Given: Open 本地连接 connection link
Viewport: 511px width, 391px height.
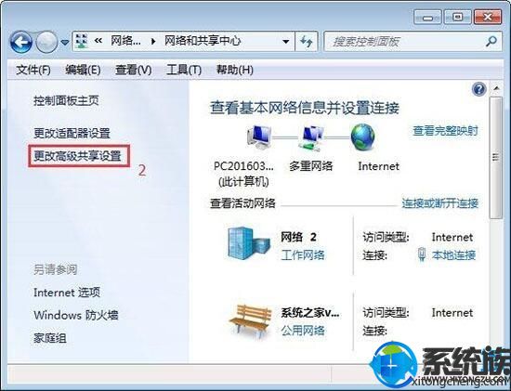Looking at the screenshot, I should click(454, 255).
